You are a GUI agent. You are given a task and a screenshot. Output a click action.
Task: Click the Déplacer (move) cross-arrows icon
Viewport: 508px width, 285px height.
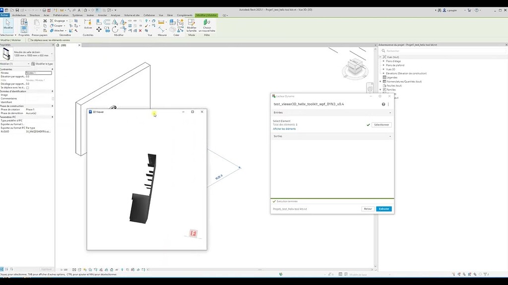[99, 29]
